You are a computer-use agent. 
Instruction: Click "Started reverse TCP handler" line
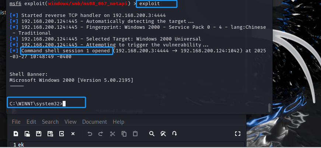coord(88,15)
